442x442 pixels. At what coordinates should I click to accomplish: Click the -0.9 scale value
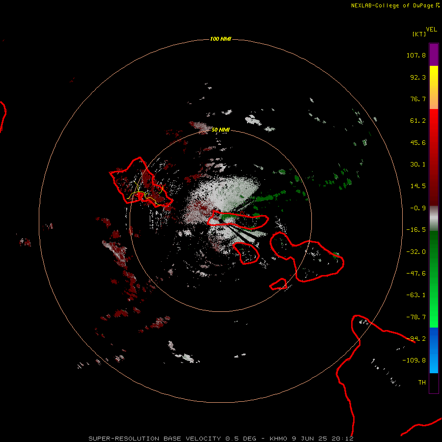coord(418,208)
